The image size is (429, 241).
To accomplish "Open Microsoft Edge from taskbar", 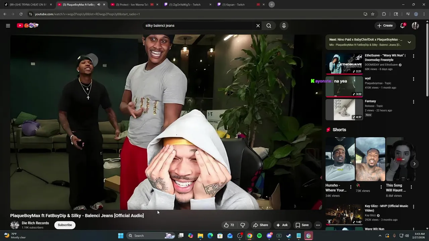I will (x=210, y=236).
